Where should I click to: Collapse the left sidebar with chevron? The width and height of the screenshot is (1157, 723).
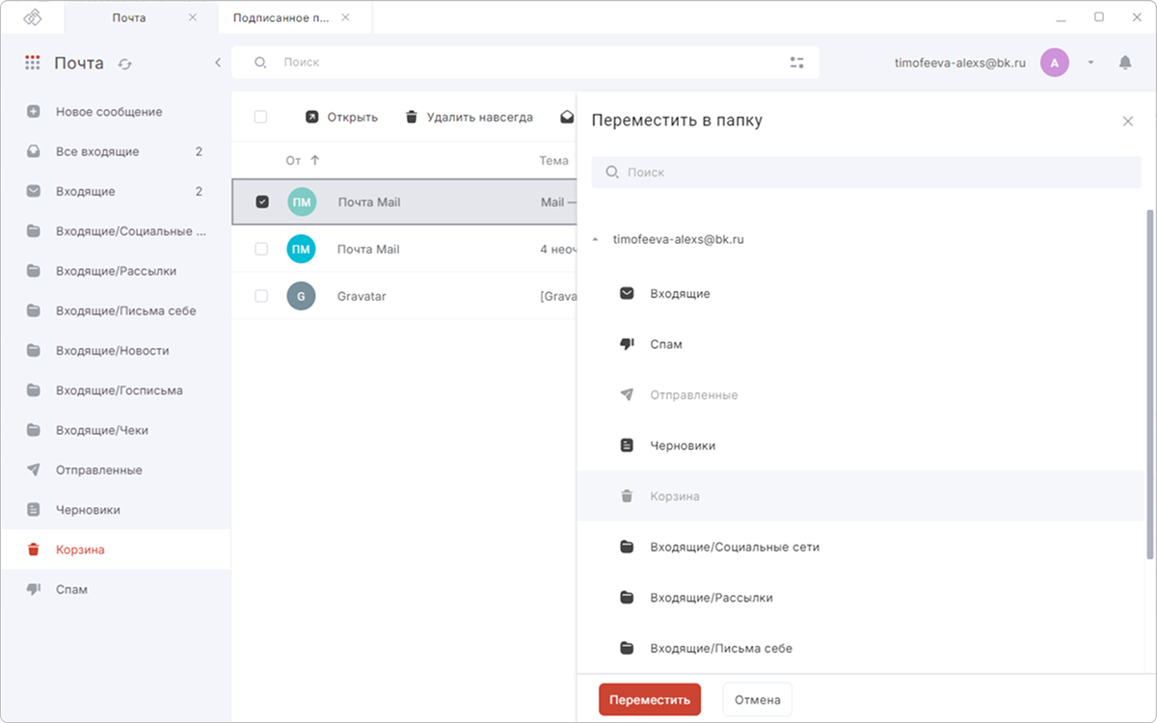coord(218,63)
